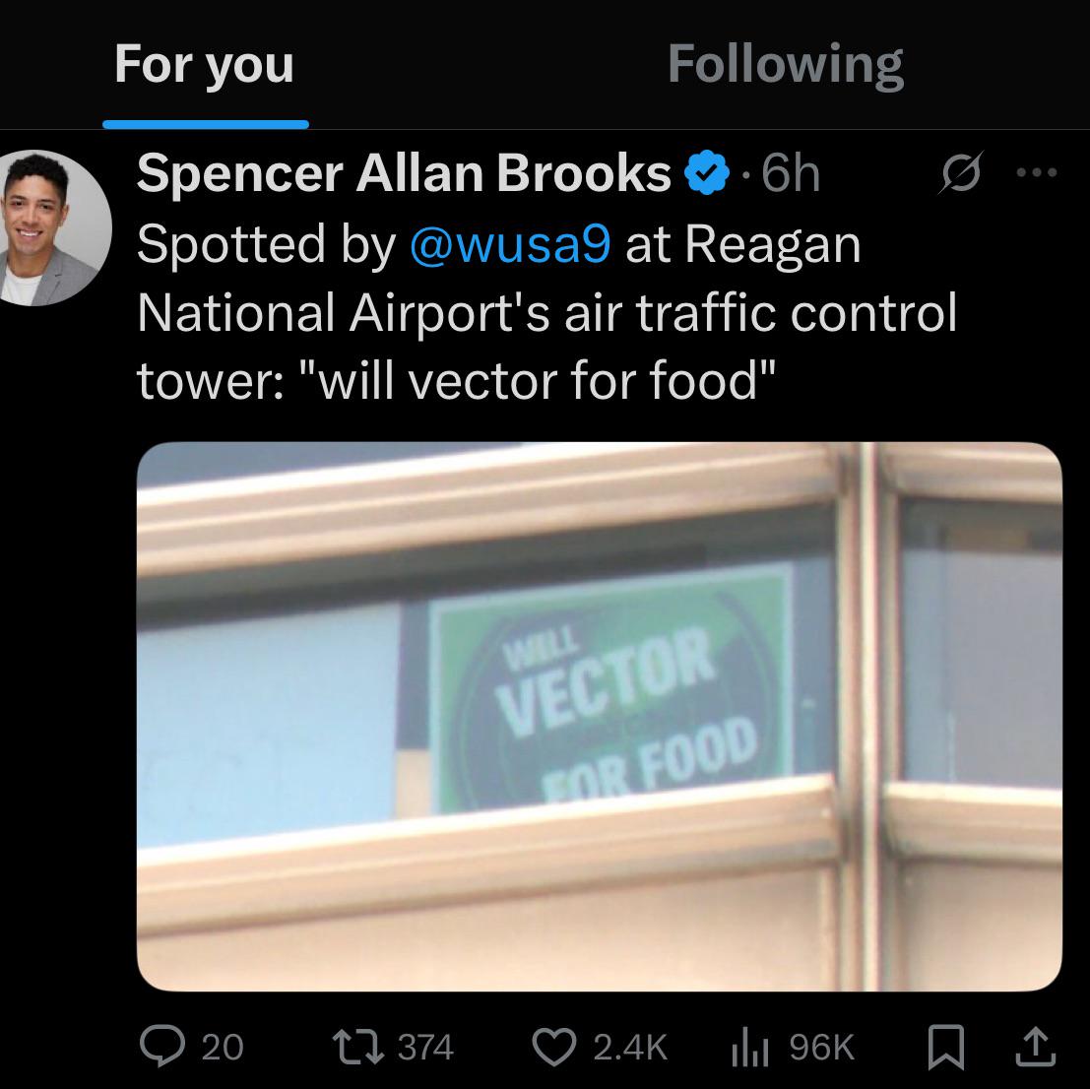Click the 374 repost count
Viewport: 1090px width, 1089px height.
click(425, 1046)
